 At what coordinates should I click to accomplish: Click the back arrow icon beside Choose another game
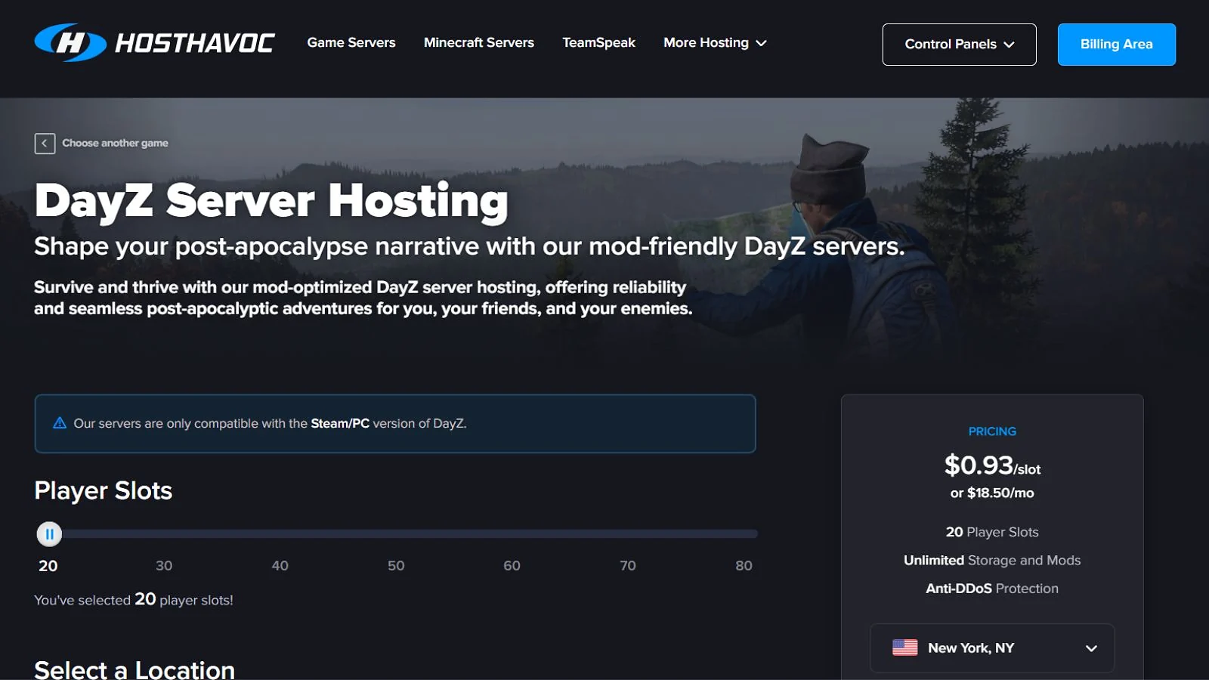pyautogui.click(x=45, y=144)
